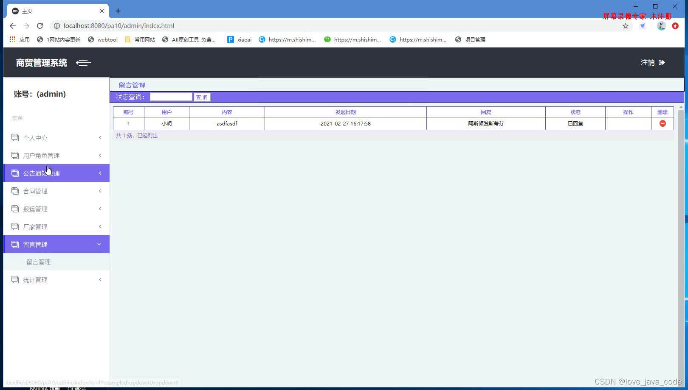688x390 pixels.
Task: View site info icon in address bar
Action: (x=56, y=26)
